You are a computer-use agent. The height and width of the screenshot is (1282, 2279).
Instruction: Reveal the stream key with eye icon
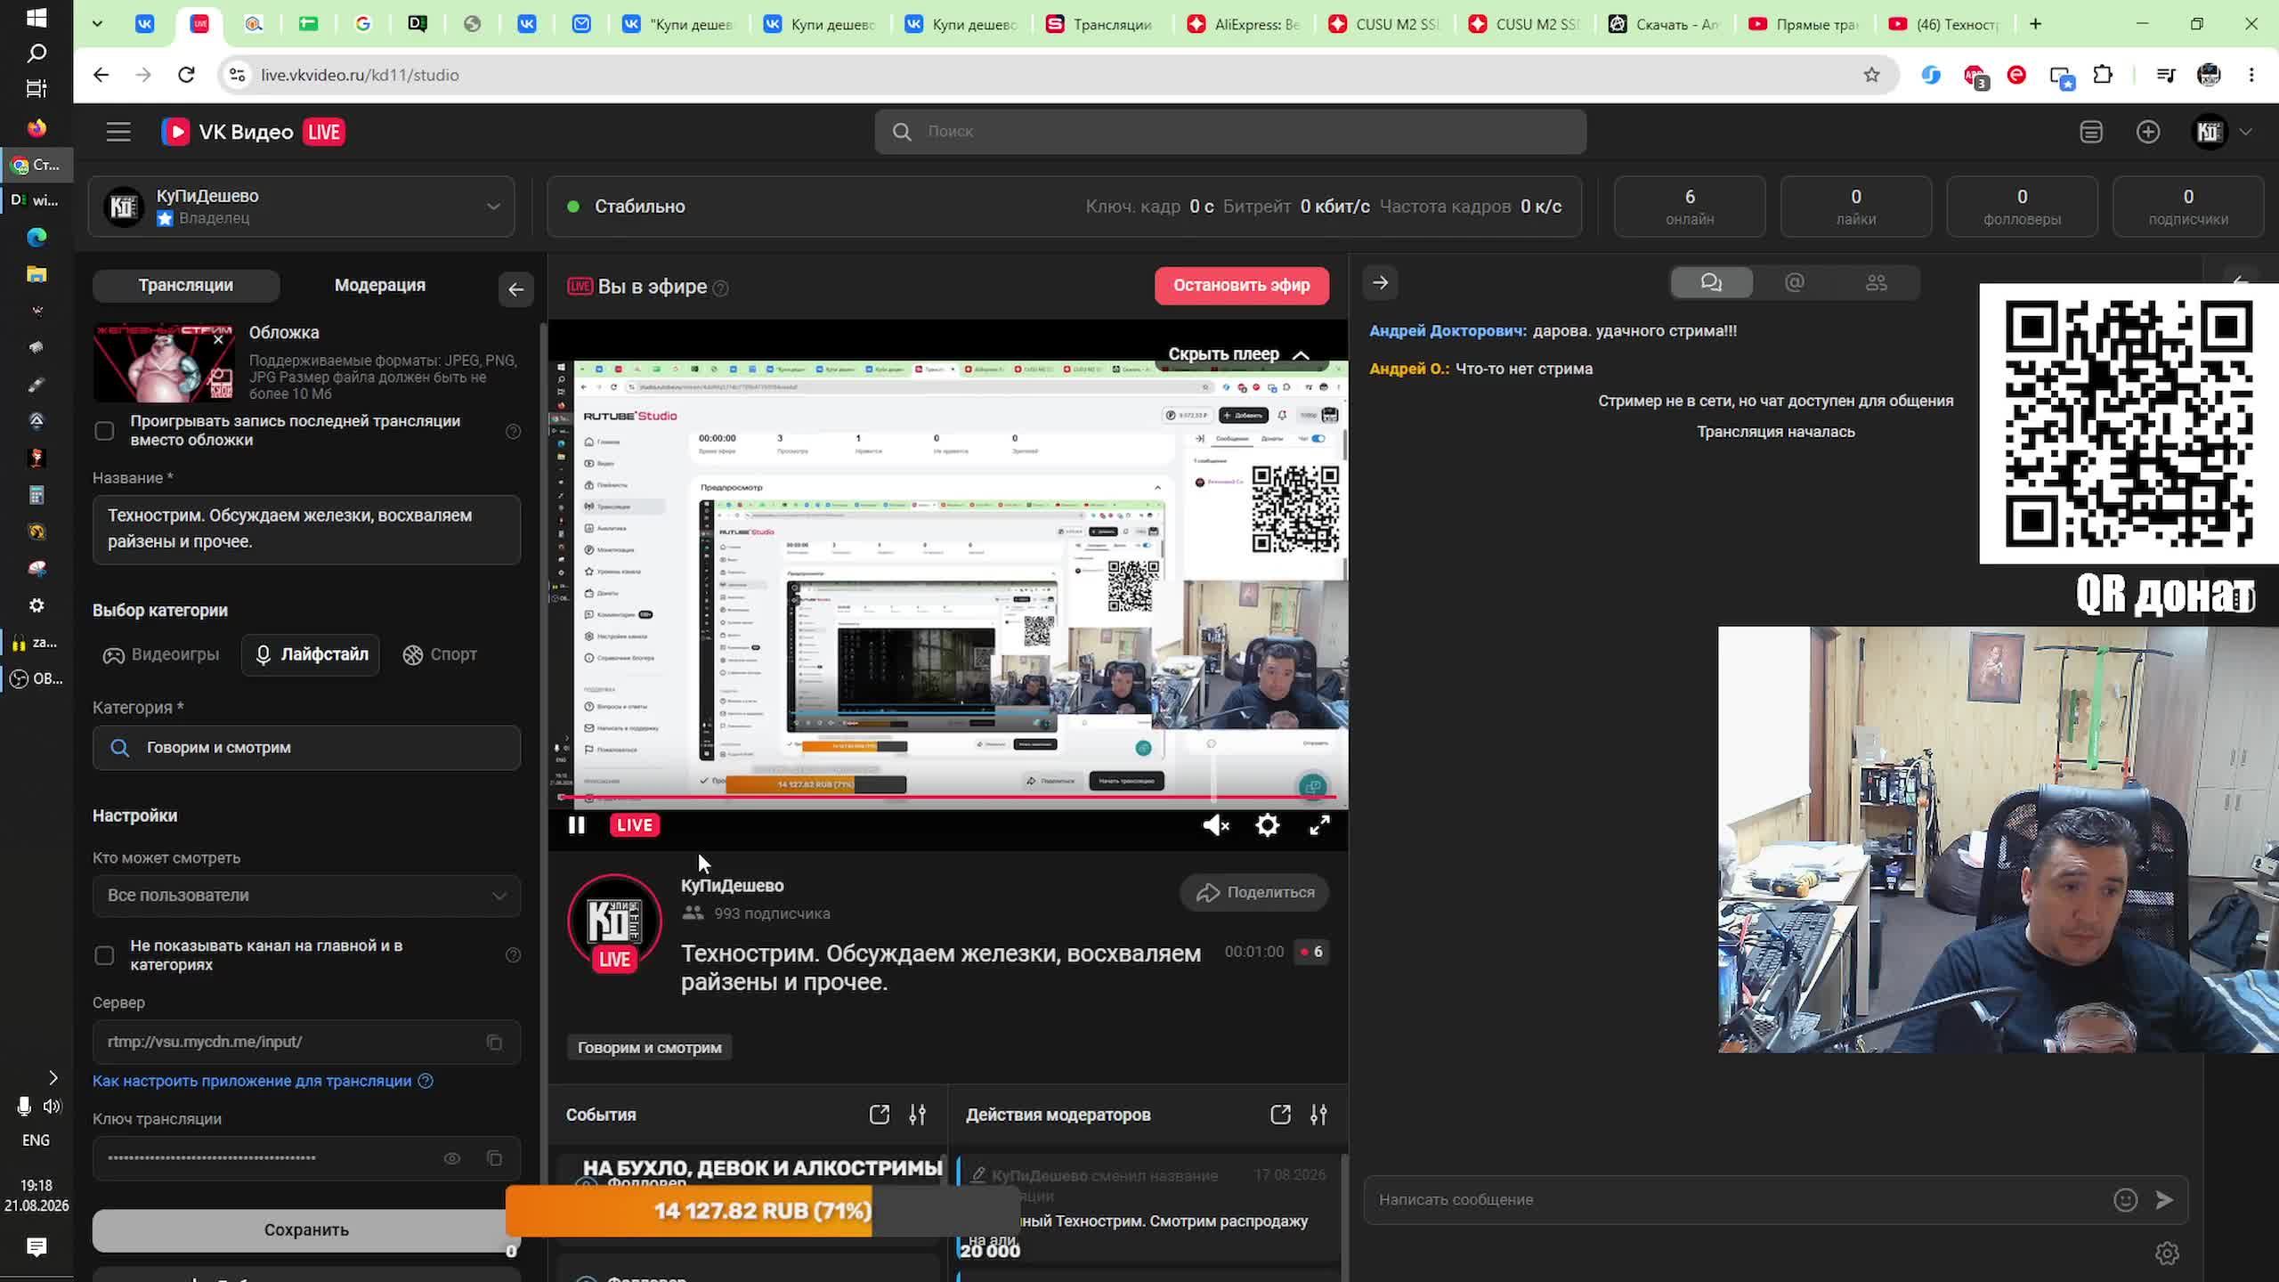tap(452, 1158)
